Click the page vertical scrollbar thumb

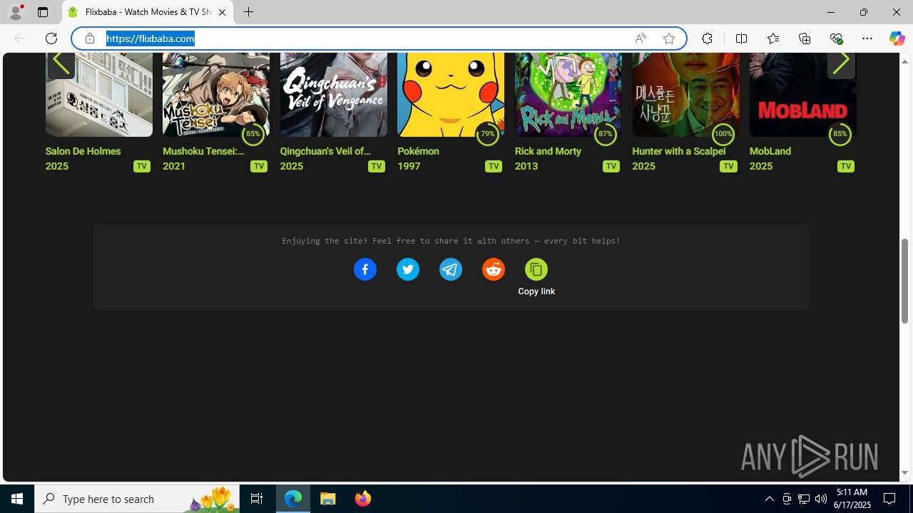(x=904, y=281)
